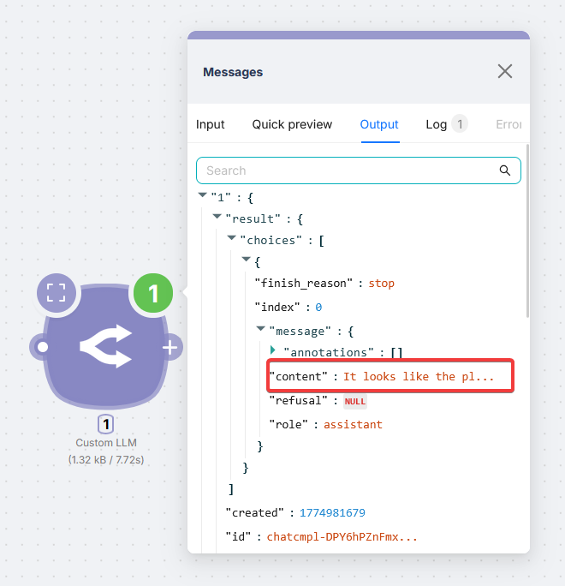
Task: Close the Messages panel
Action: (505, 71)
